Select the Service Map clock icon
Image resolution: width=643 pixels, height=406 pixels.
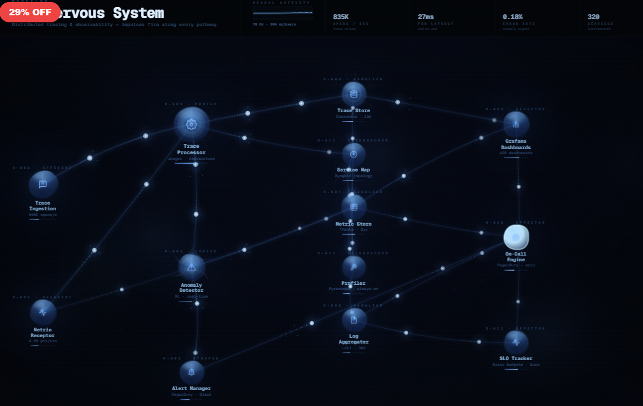[353, 155]
